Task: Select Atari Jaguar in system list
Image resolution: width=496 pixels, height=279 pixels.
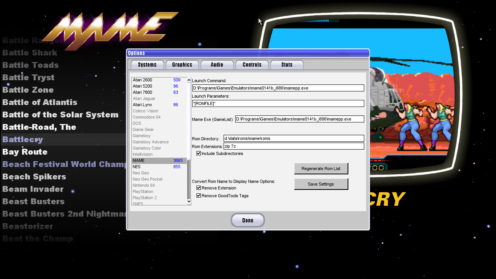Action: click(159, 98)
